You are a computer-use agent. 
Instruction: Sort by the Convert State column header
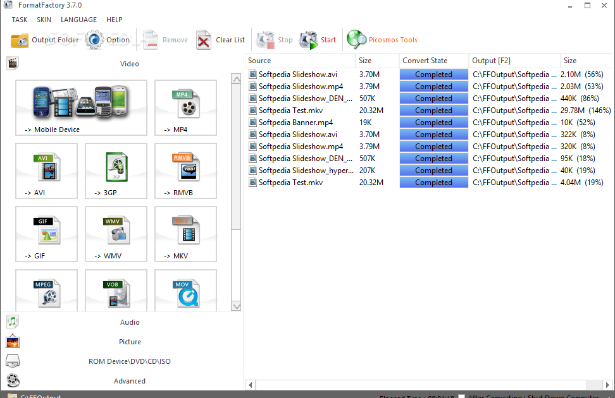434,61
